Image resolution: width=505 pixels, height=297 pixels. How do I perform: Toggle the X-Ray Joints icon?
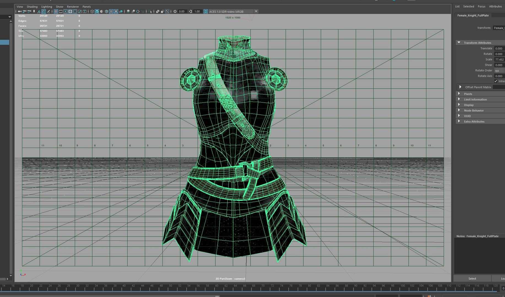[167, 11]
